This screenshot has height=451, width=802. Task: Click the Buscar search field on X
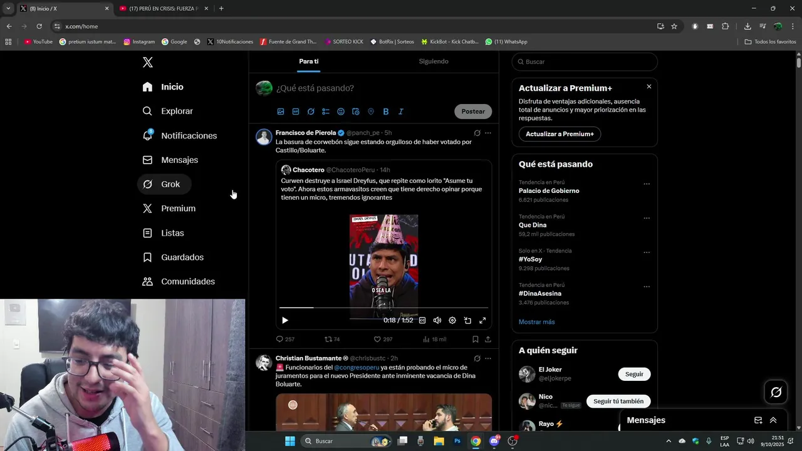pos(585,62)
